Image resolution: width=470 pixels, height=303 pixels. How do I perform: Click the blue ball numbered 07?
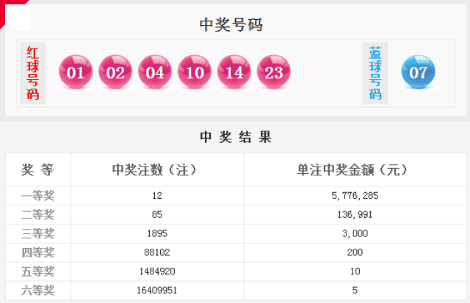click(418, 72)
